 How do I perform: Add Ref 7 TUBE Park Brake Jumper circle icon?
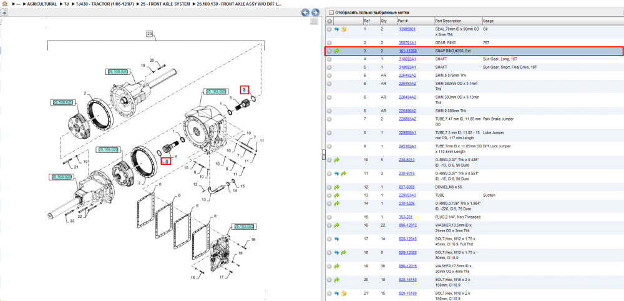329,119
